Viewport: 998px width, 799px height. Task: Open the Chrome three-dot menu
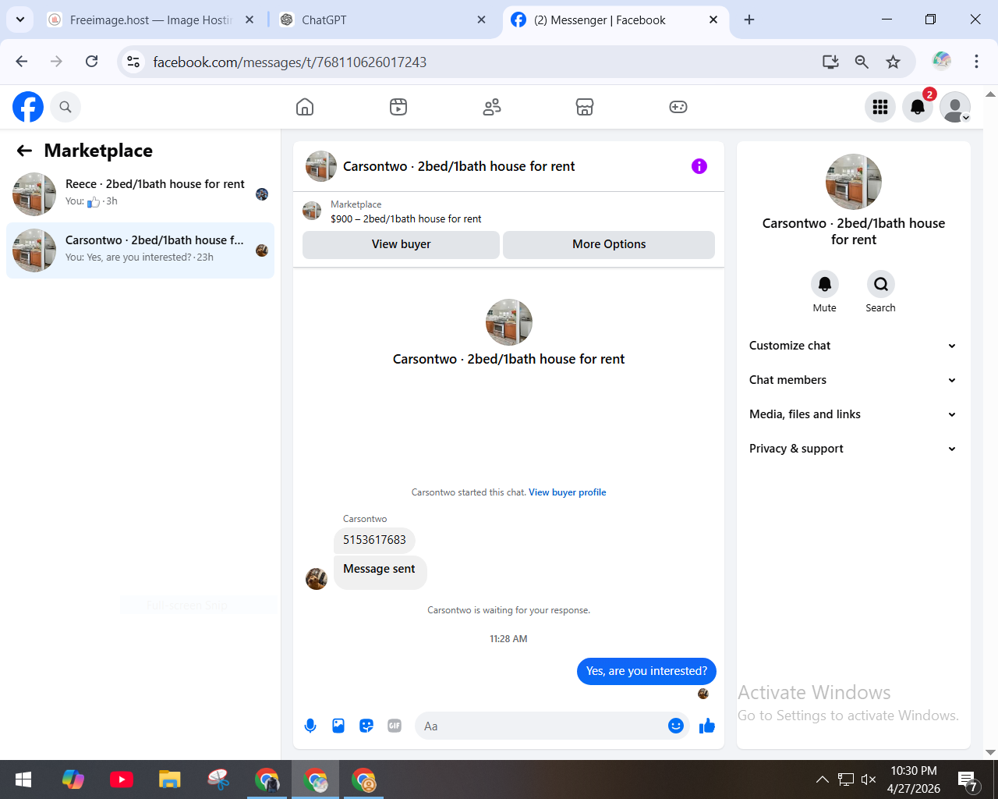click(976, 62)
